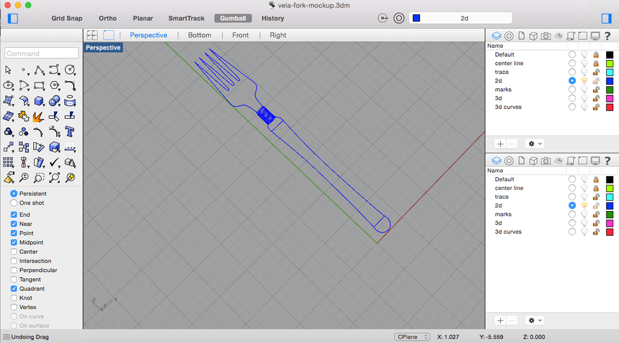
Task: Toggle SmartTrack
Action: pyautogui.click(x=187, y=18)
